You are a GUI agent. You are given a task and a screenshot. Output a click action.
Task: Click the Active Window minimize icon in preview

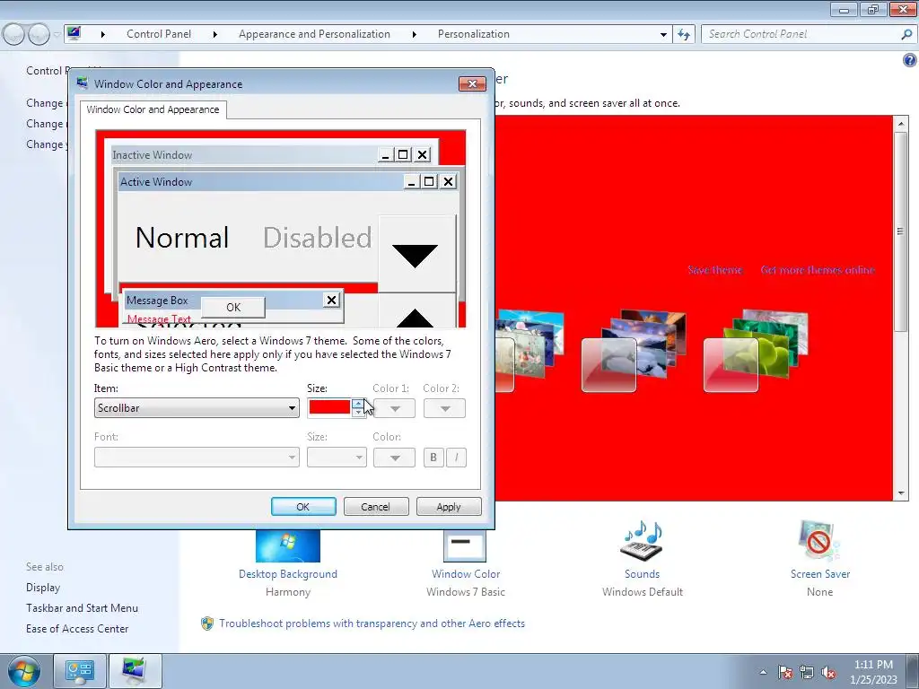point(411,181)
